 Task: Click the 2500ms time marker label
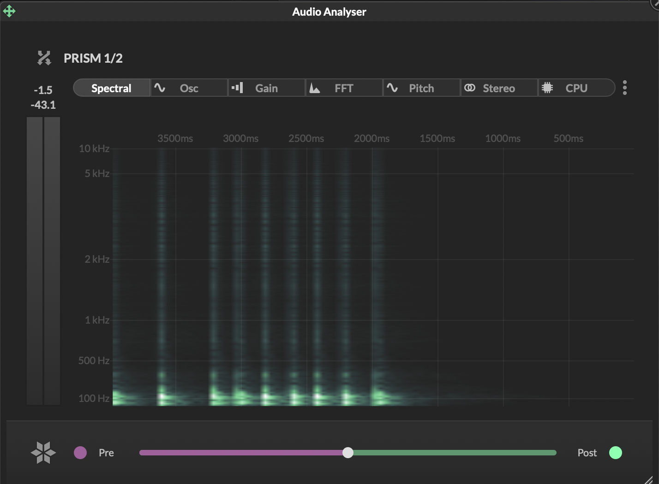tap(306, 138)
